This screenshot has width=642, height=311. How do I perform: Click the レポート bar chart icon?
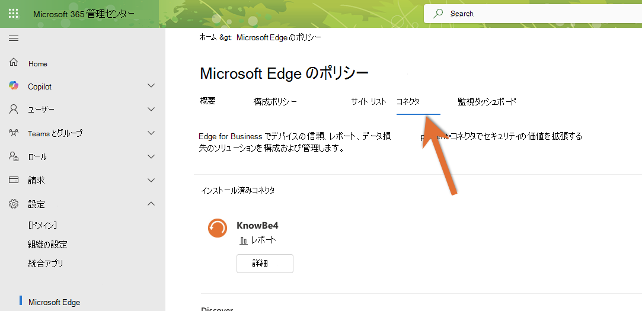(x=243, y=240)
